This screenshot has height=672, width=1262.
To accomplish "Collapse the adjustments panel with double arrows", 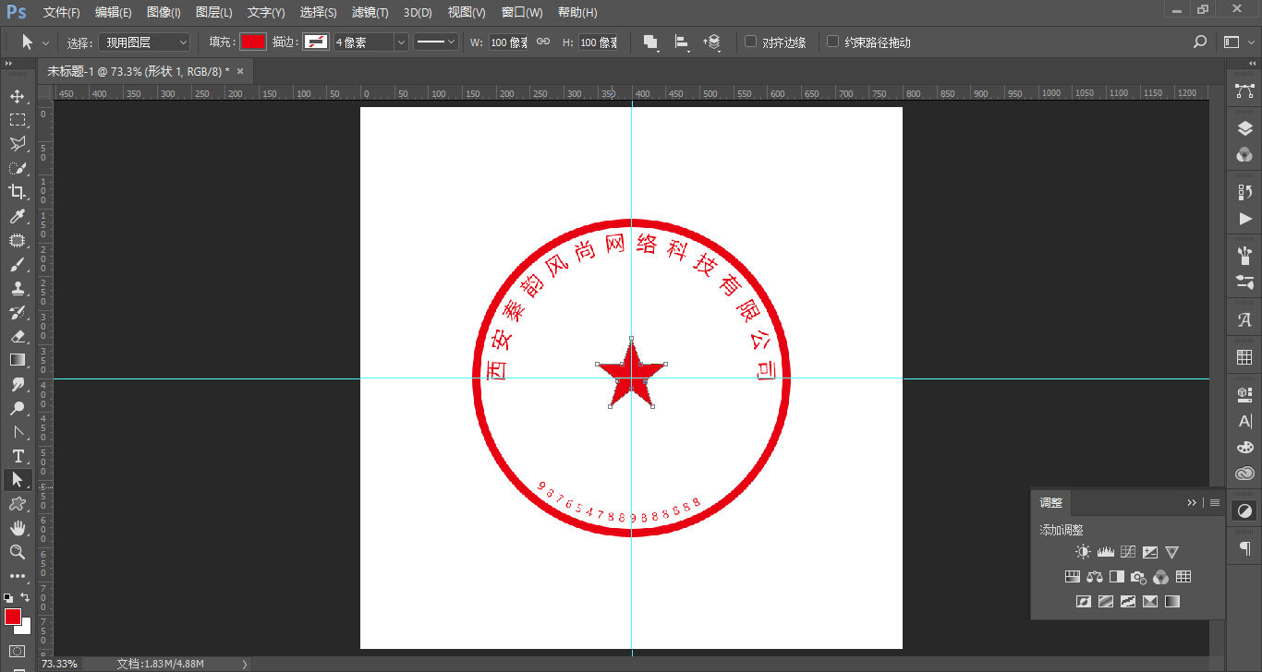I will (1192, 503).
